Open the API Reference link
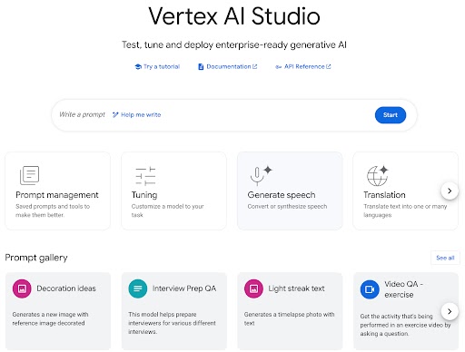 pos(303,66)
